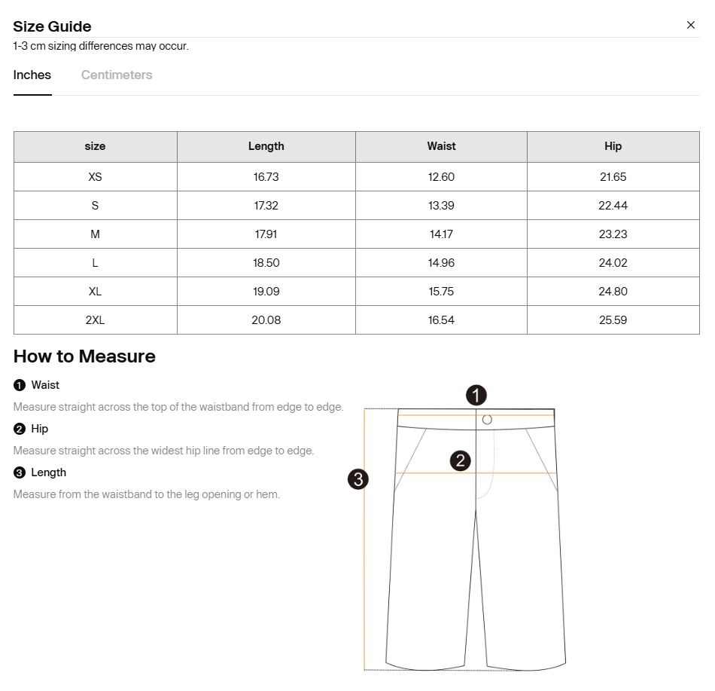Click the Hip column header
The height and width of the screenshot is (691, 715).
[613, 146]
